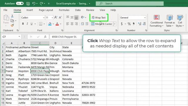Click the Insert Function fx icon
Viewport: 188px width, 106px height.
45,37
